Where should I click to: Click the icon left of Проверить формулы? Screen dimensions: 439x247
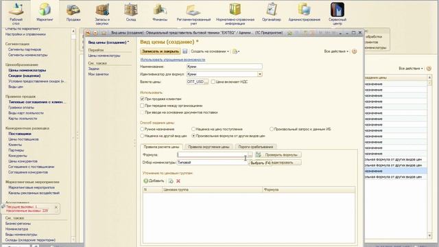coord(258,154)
